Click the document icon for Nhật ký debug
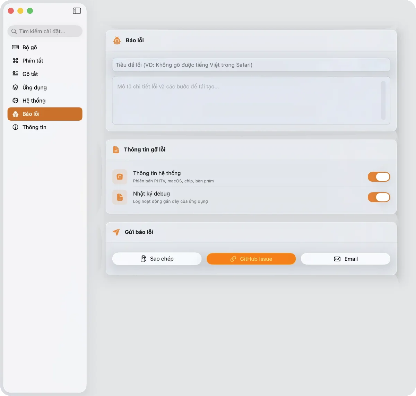416x396 pixels. [120, 197]
